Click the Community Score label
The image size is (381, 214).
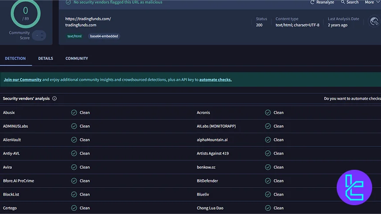(19, 35)
